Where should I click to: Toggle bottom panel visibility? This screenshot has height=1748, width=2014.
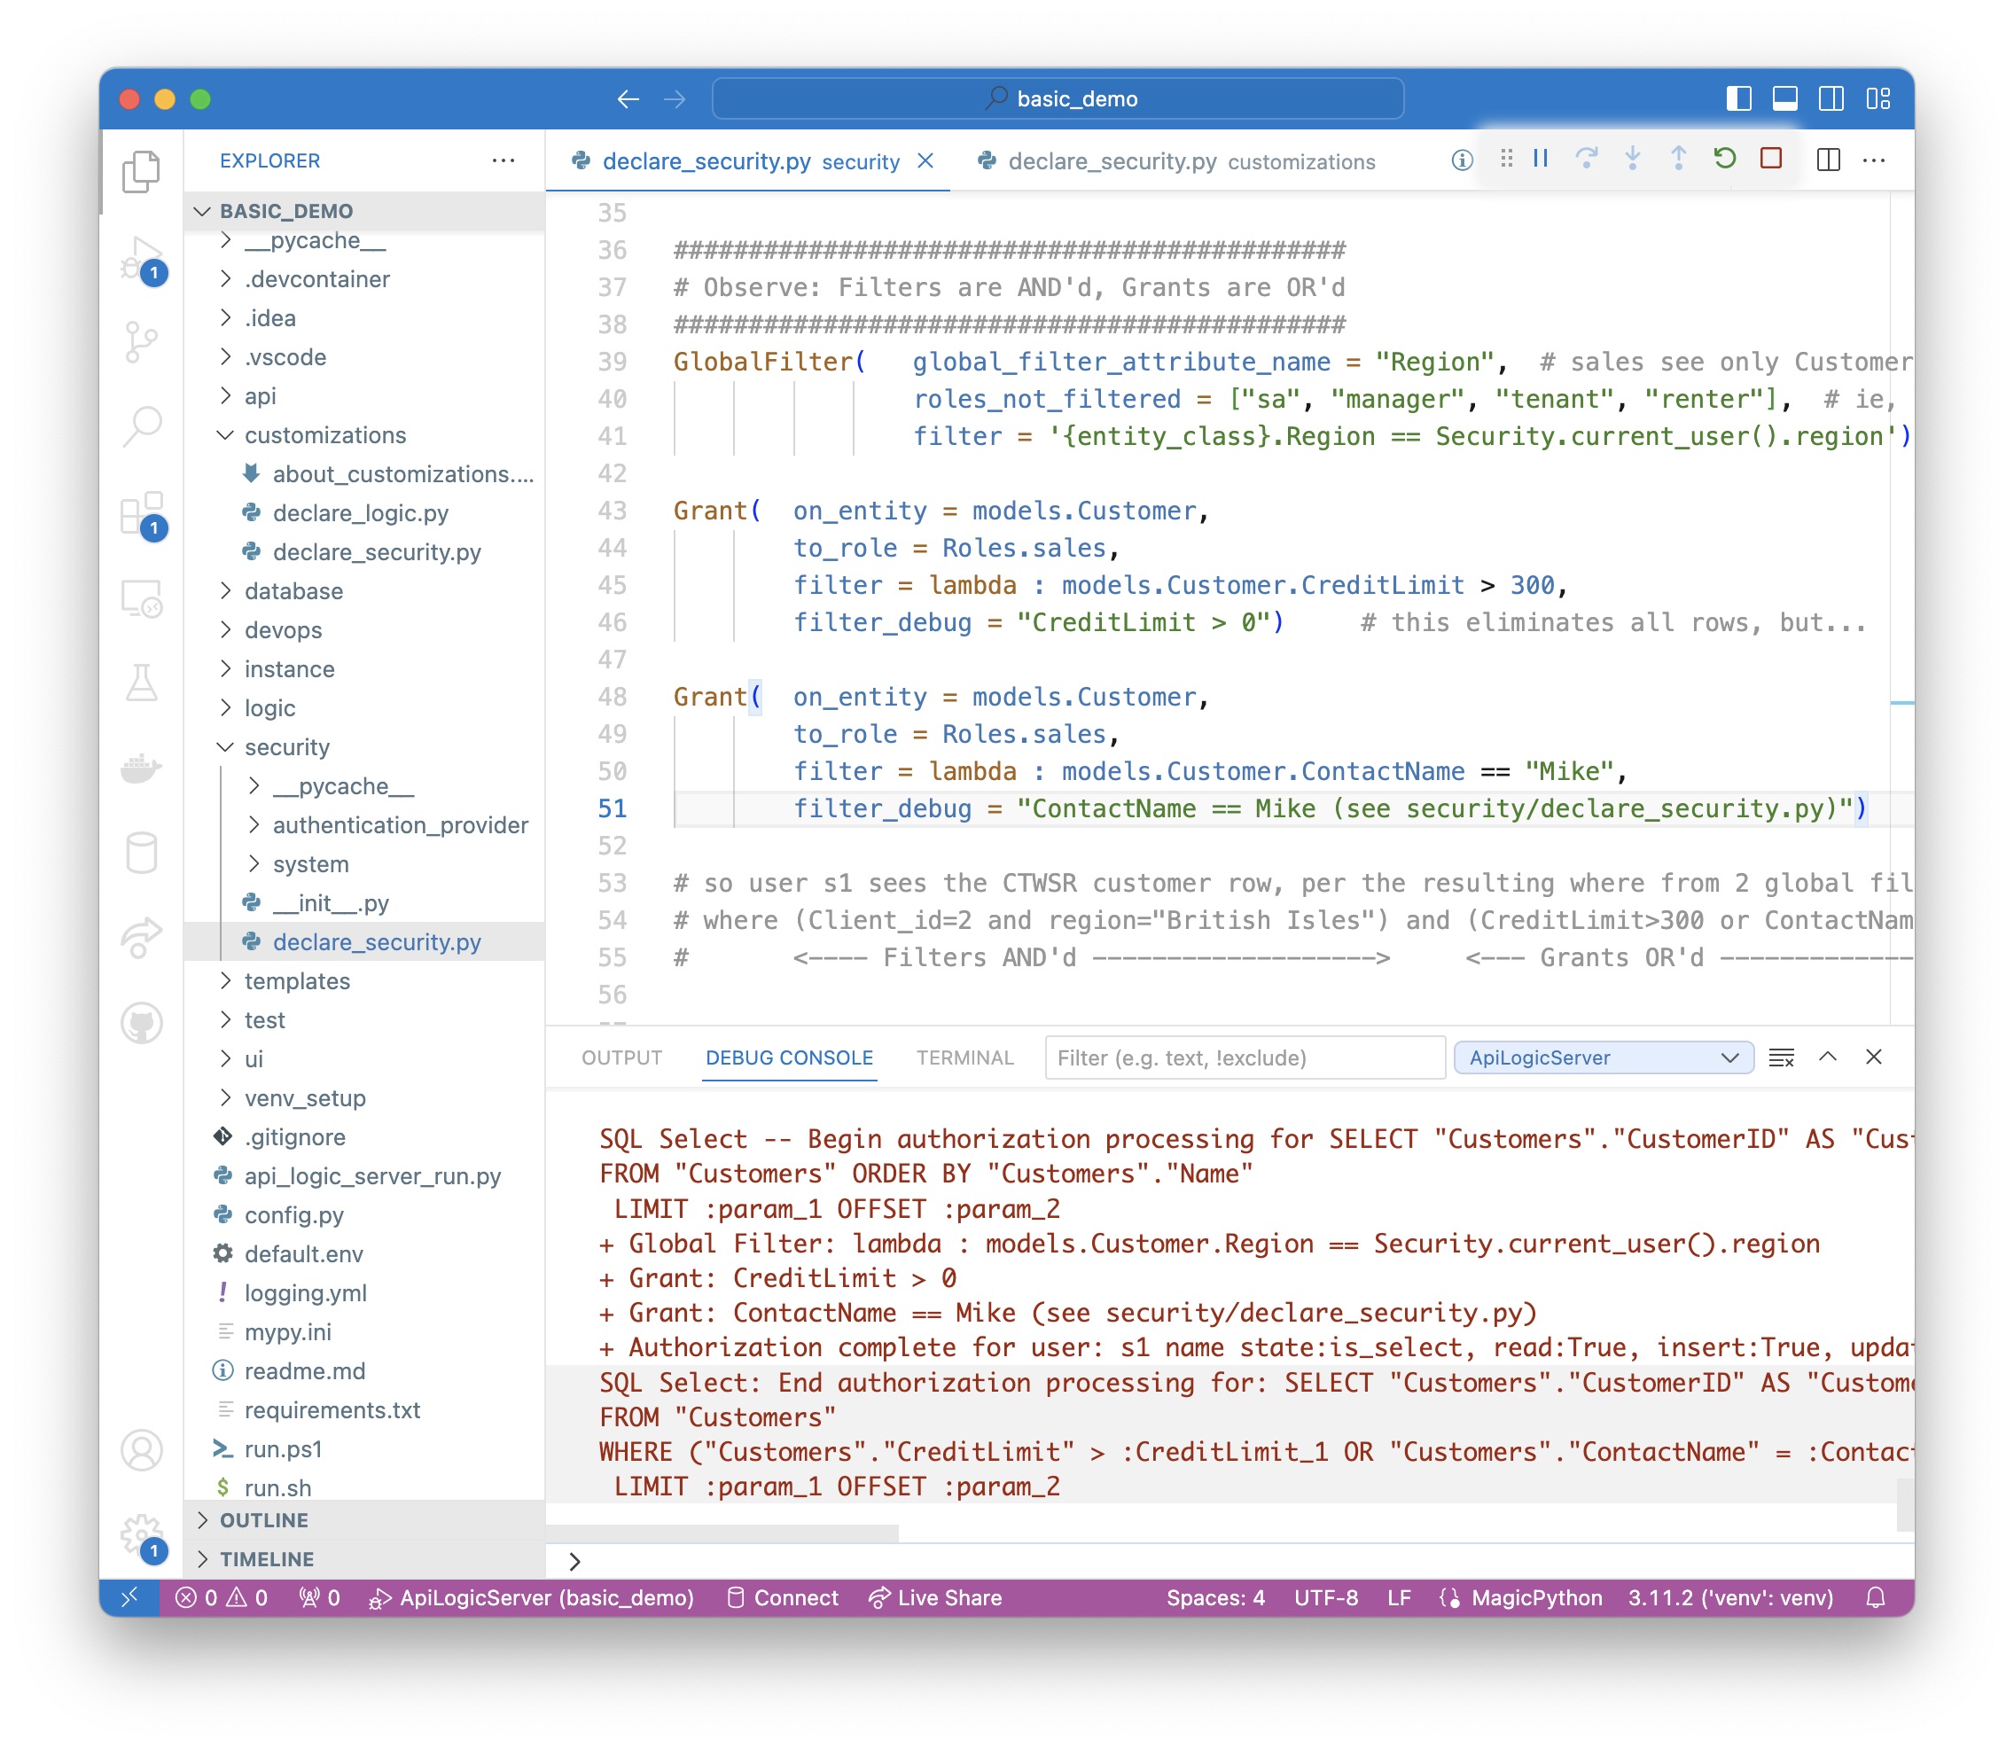pos(1784,98)
